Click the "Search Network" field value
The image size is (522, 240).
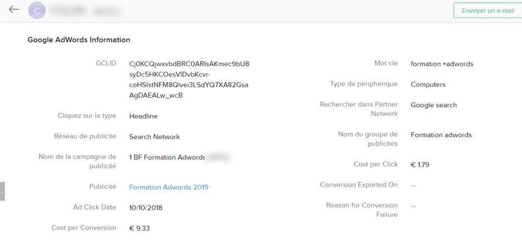click(154, 137)
